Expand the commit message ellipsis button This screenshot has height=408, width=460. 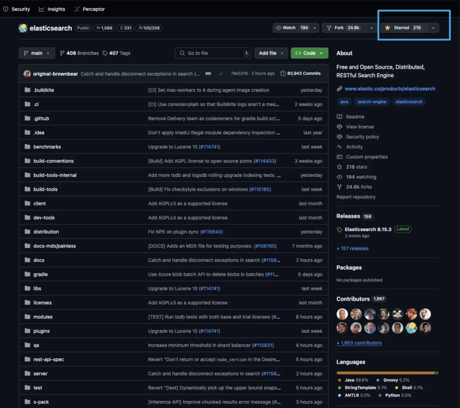(x=208, y=74)
